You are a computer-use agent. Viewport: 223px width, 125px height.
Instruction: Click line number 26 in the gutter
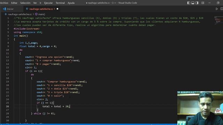7,106
